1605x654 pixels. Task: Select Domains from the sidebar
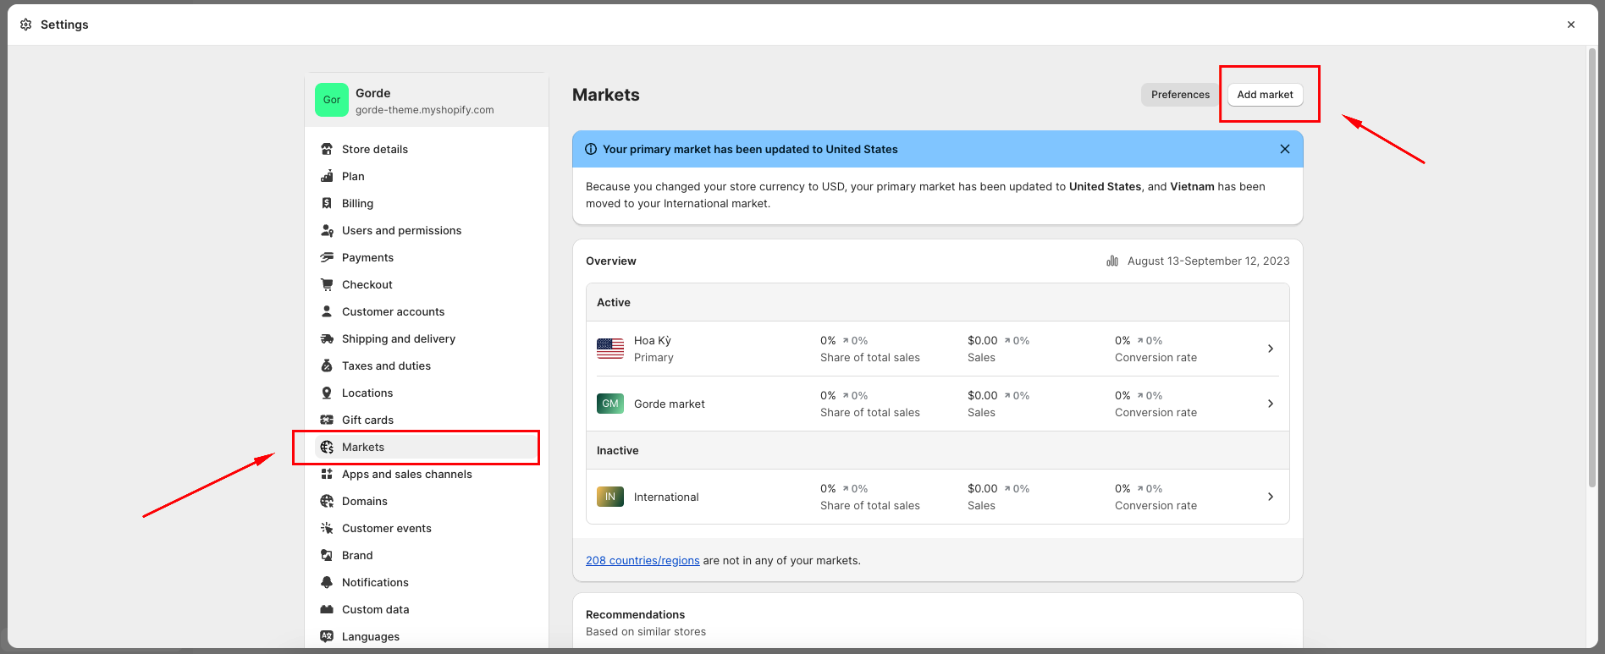pos(364,501)
